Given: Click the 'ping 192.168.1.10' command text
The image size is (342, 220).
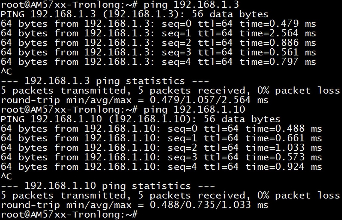Looking at the screenshot, I should 194,110.
